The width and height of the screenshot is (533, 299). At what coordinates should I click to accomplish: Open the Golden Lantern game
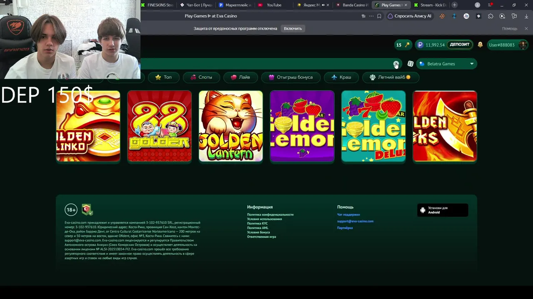click(231, 126)
